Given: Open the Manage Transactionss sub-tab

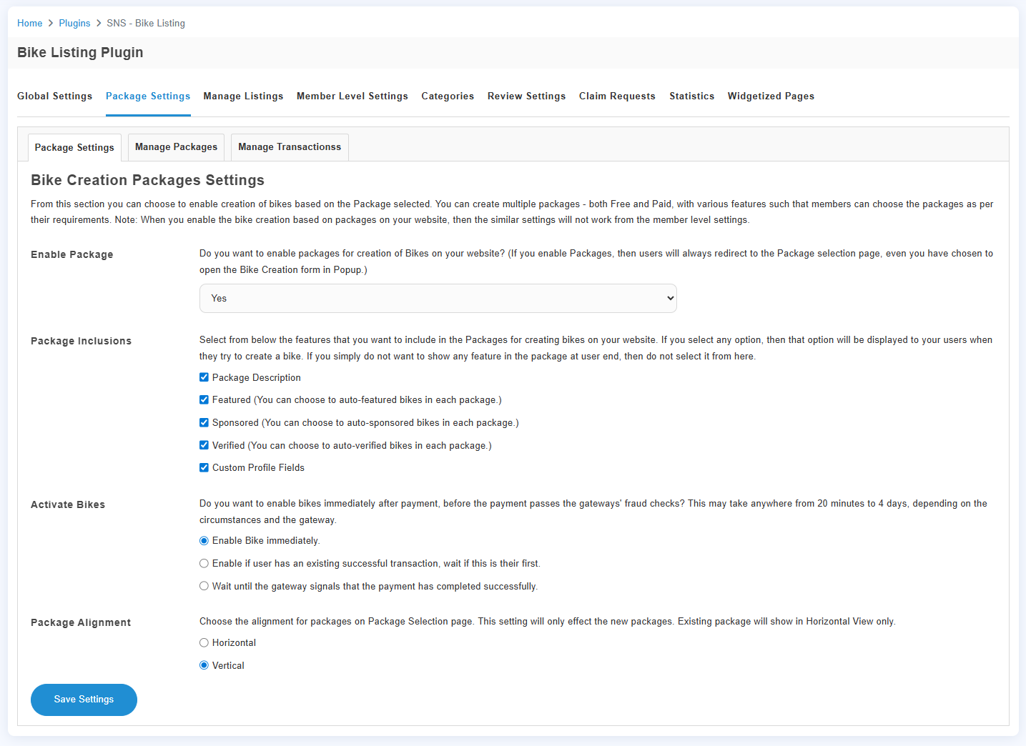Looking at the screenshot, I should coord(290,147).
